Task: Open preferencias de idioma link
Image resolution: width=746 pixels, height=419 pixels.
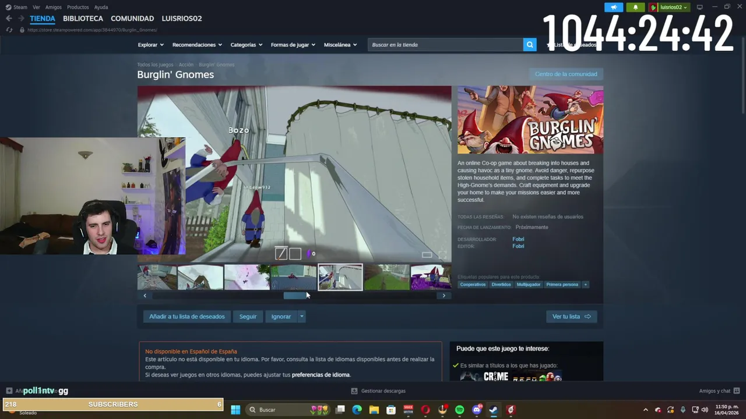Action: (321, 375)
